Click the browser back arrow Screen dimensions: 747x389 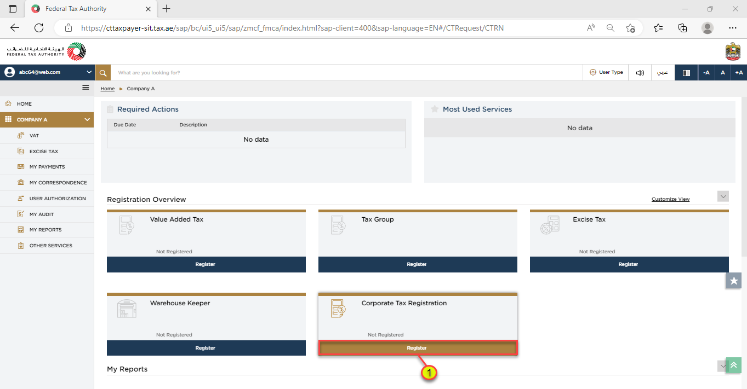[x=15, y=28]
